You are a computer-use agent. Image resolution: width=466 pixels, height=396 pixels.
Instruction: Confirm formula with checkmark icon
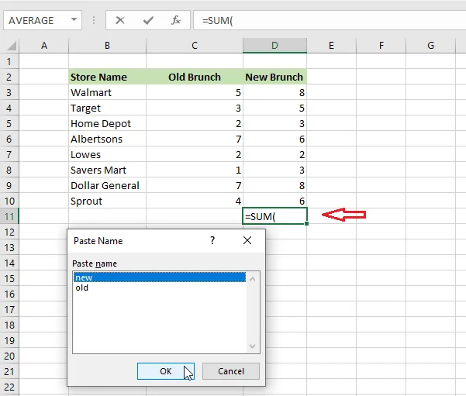pos(148,20)
